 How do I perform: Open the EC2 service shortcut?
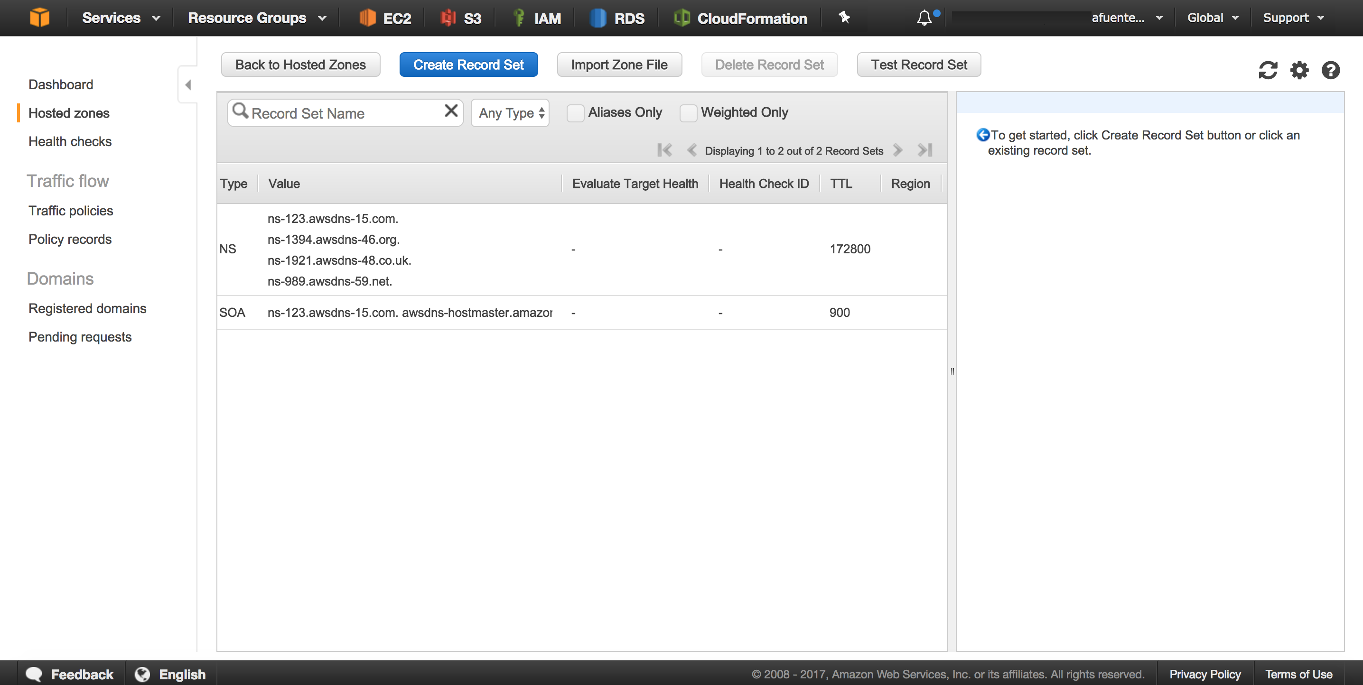(x=385, y=18)
